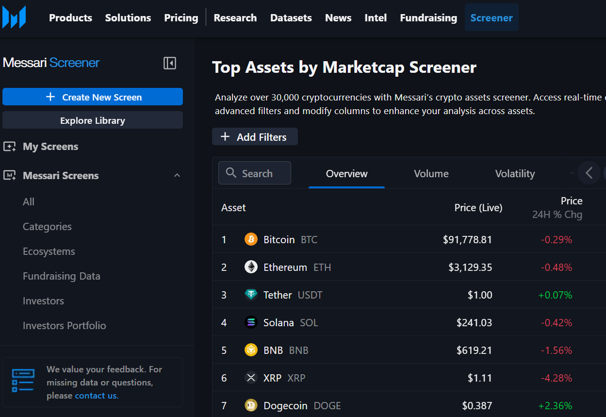This screenshot has height=417, width=606.
Task: Switch to the Overview tab
Action: pos(347,173)
